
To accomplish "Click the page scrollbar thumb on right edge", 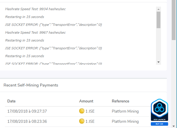I will [174, 20].
